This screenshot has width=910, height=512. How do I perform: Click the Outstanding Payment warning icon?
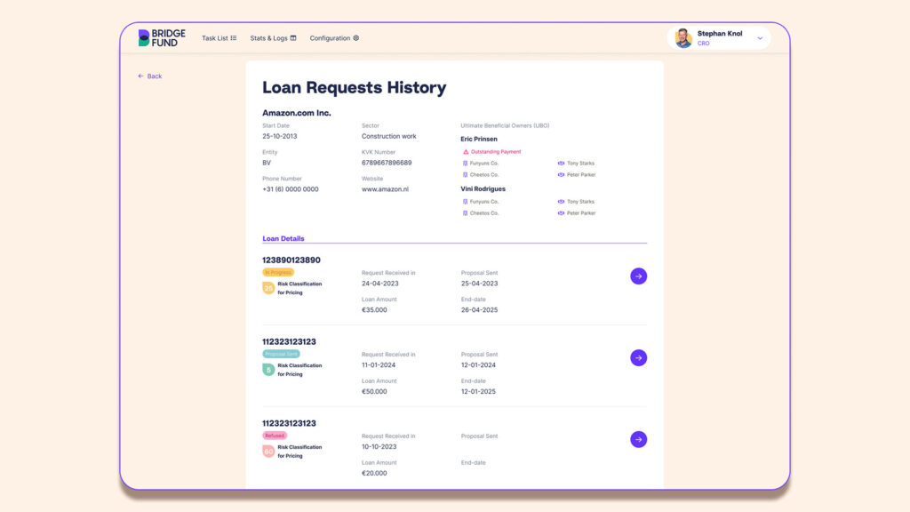466,151
